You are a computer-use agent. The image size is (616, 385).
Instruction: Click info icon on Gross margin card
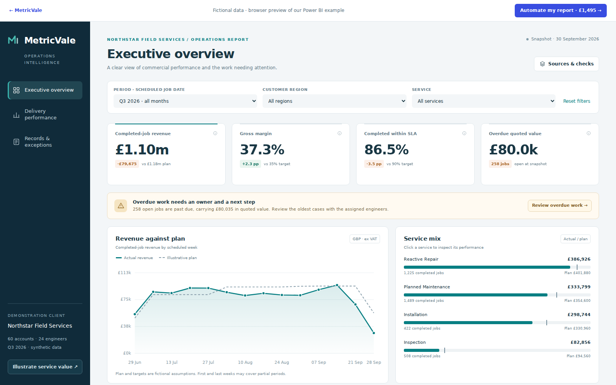(x=340, y=133)
